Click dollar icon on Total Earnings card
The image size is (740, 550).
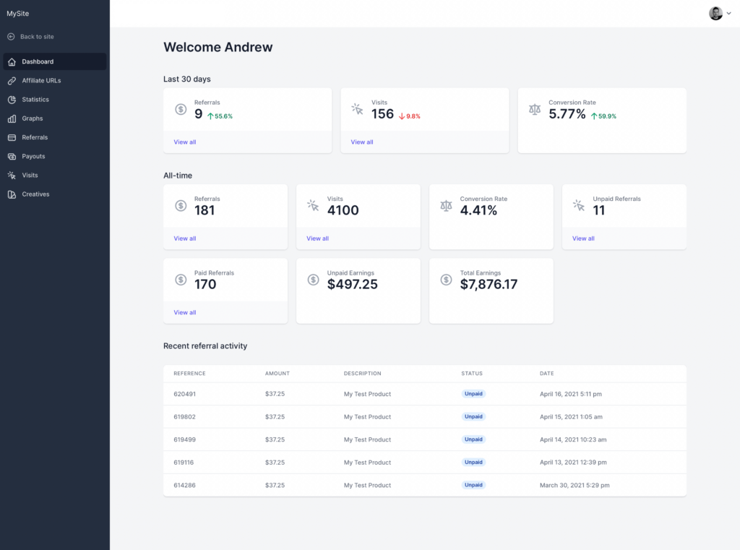pyautogui.click(x=446, y=280)
